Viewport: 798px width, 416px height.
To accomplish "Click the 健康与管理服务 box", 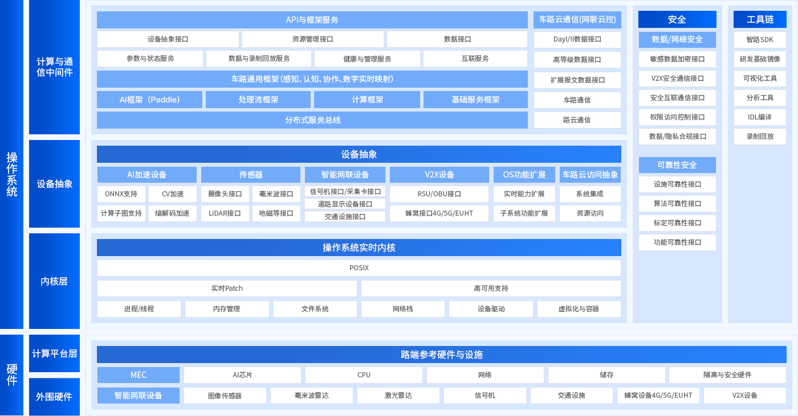I will 368,59.
